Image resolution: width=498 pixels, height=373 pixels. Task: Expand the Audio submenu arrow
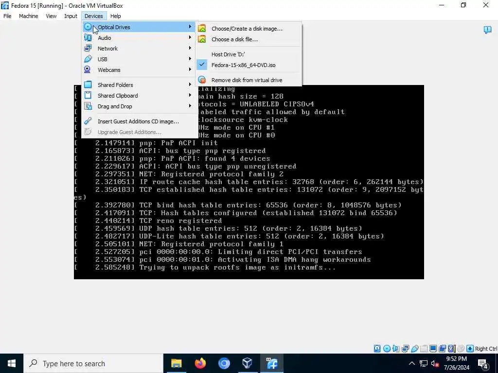pos(190,37)
